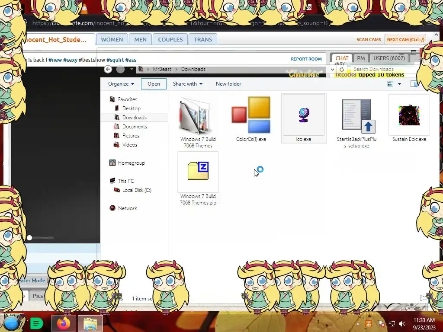Viewport: 443px width, 332px height.
Task: Toggle the preview pane button
Action: [414, 84]
